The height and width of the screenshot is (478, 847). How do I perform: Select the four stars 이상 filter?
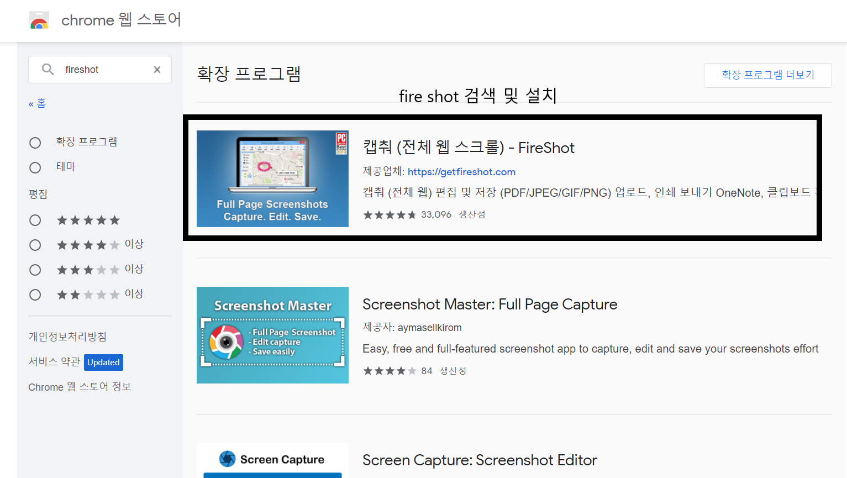[35, 245]
